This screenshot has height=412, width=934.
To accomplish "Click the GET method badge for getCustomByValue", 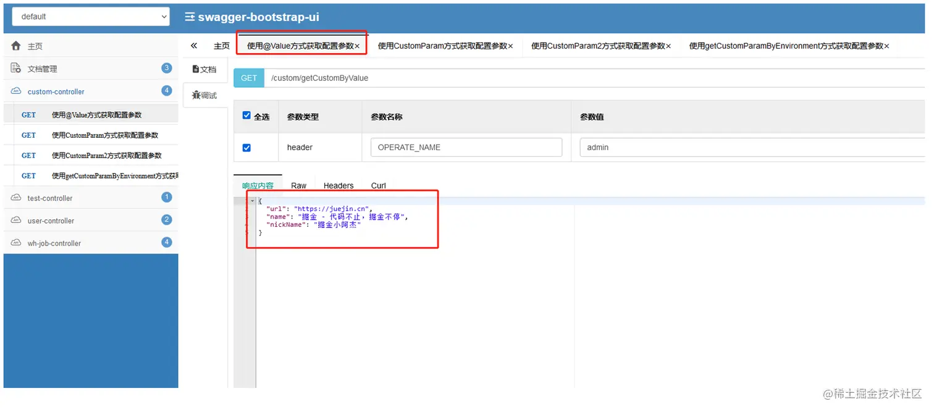I will [248, 78].
